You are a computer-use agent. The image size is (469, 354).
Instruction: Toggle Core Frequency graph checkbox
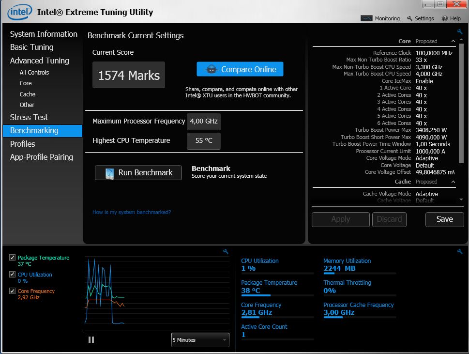click(12, 291)
